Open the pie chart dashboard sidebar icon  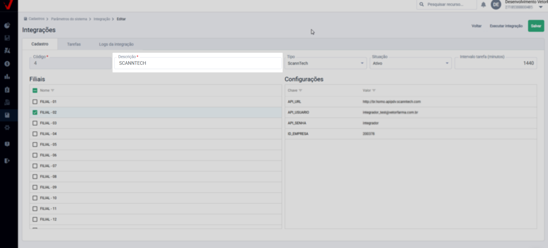point(7,26)
